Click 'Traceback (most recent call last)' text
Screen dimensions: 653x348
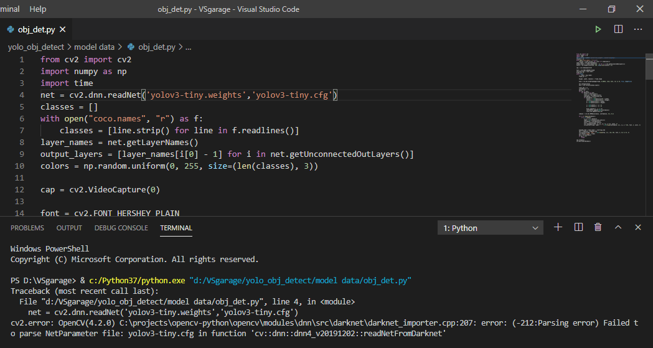85,291
